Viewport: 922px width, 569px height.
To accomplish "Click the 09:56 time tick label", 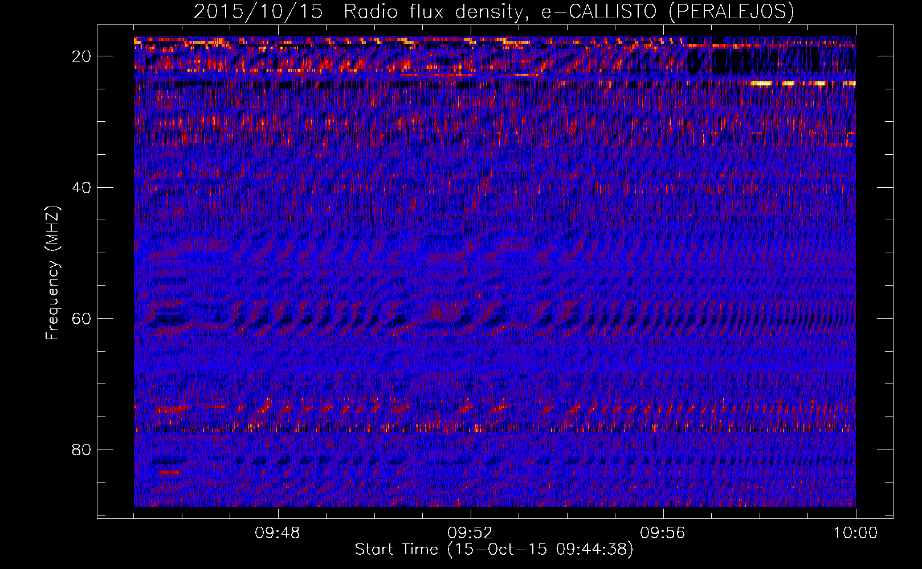I will (x=663, y=533).
